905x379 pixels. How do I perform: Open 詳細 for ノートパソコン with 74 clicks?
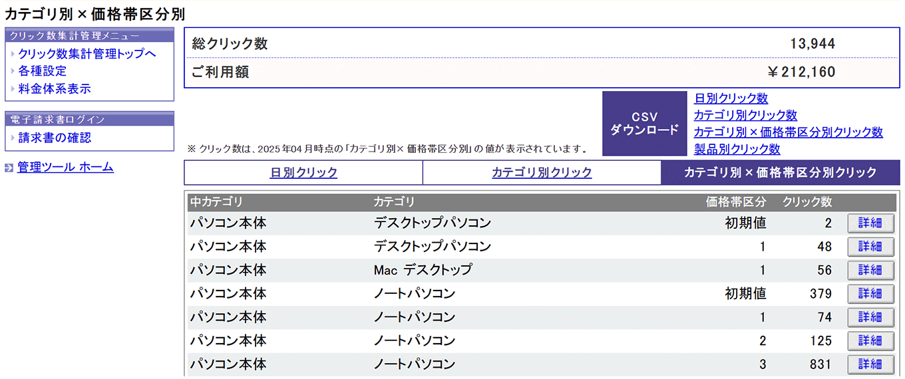click(x=870, y=317)
